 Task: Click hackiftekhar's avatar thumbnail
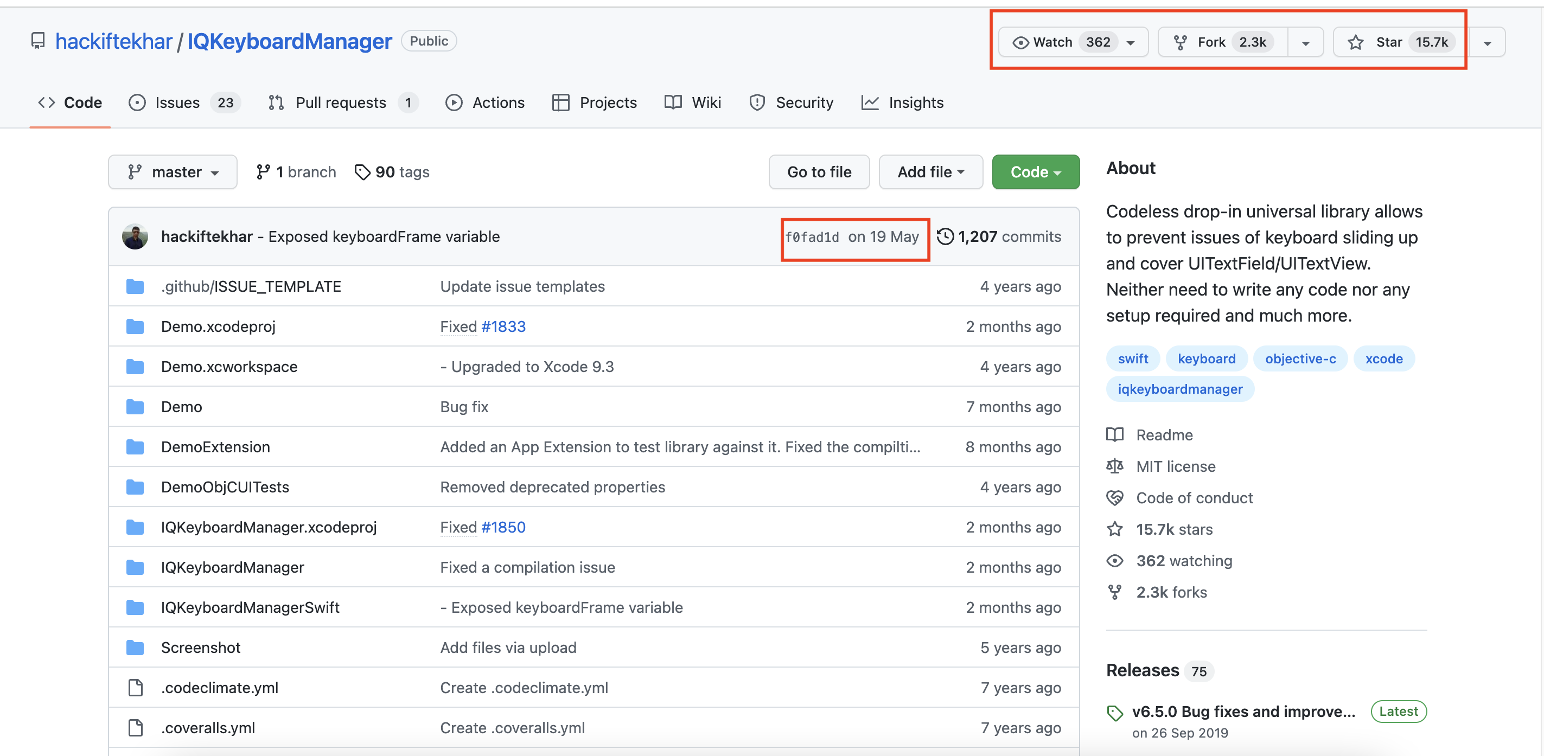[135, 236]
